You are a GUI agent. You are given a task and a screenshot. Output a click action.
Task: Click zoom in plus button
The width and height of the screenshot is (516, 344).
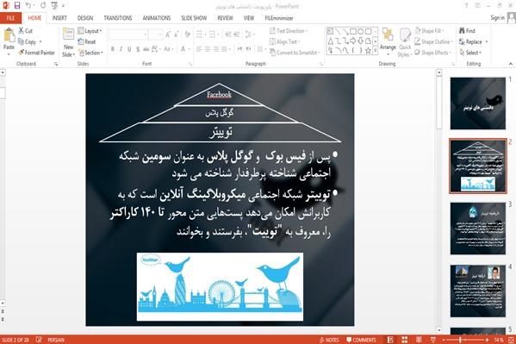coord(487,340)
